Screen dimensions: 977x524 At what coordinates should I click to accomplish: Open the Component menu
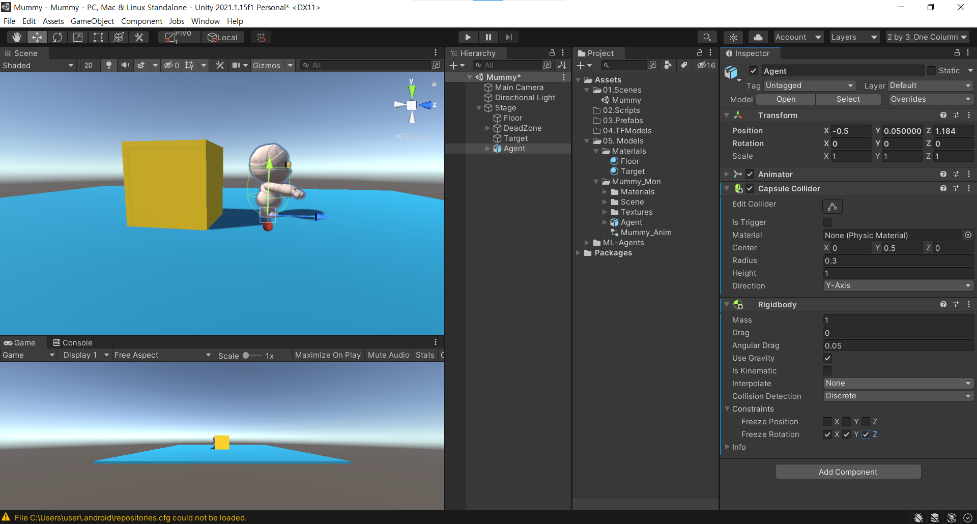coord(141,21)
